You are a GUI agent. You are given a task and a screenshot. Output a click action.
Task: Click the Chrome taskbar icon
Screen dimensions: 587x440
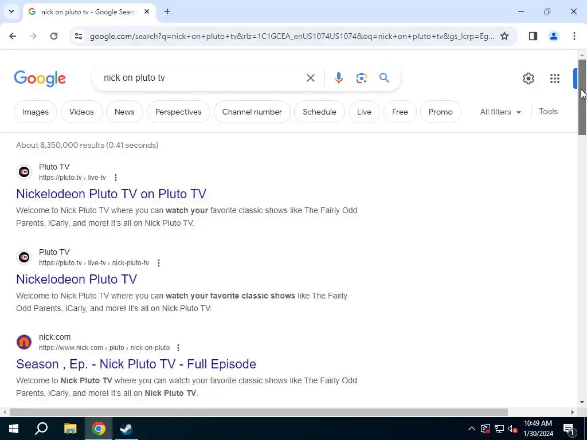pyautogui.click(x=99, y=429)
